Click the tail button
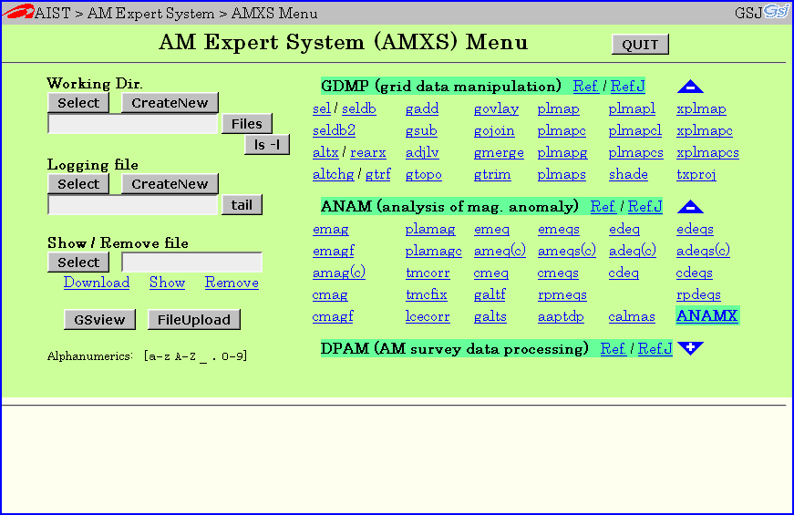Viewport: 794px width, 515px height. 242,205
